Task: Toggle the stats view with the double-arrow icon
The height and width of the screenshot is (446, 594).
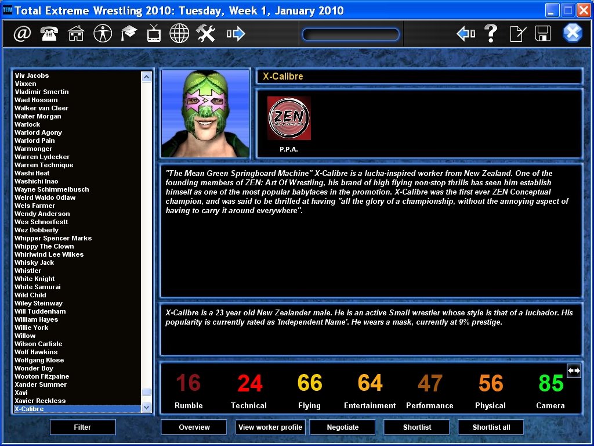Action: [x=574, y=370]
